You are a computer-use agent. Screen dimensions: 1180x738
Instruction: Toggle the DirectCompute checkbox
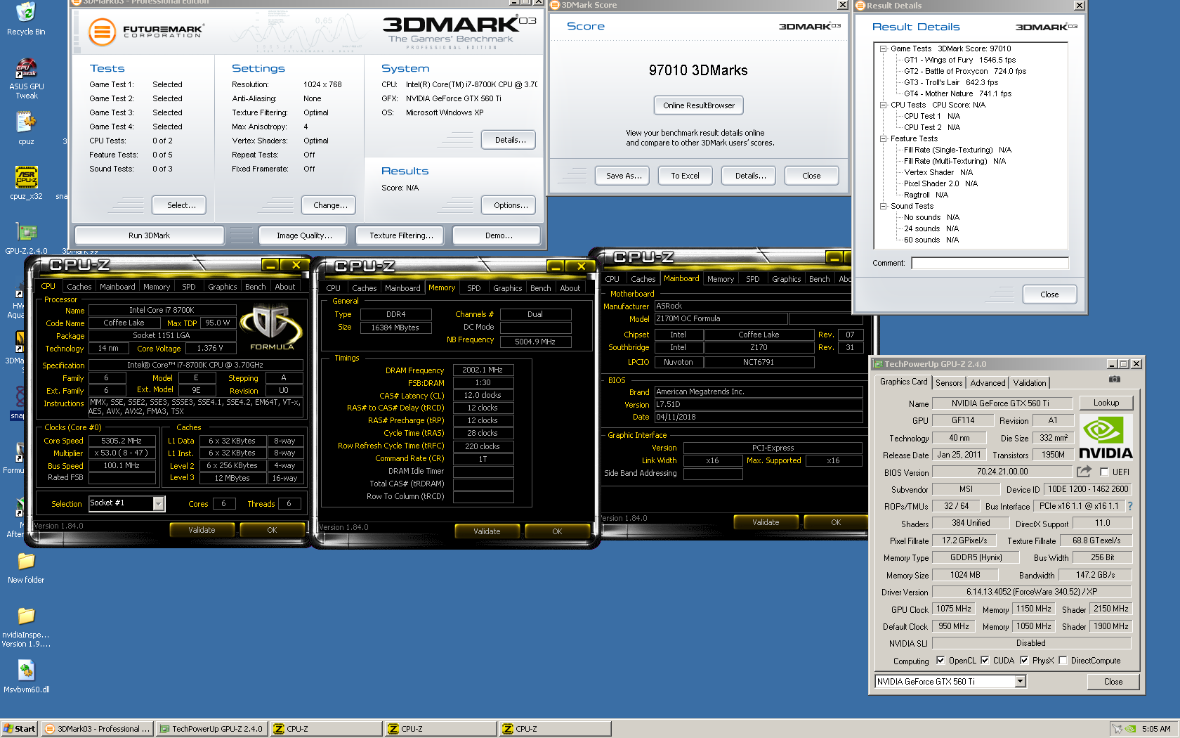click(1063, 661)
